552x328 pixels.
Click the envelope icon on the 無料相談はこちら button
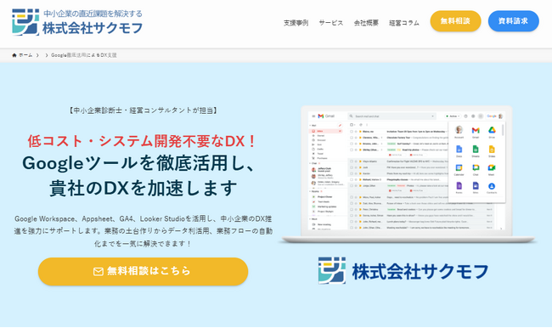coord(99,271)
